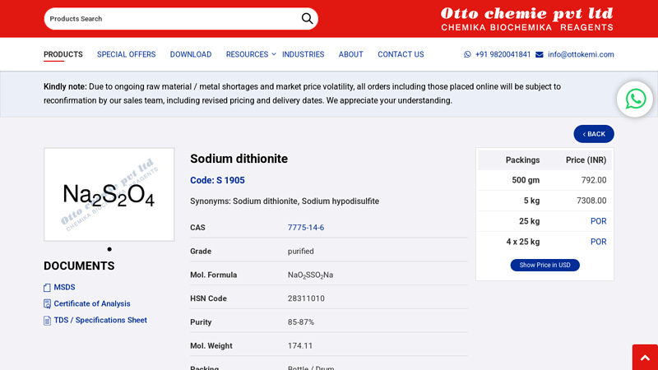Open the About page
The image size is (658, 370).
(351, 54)
